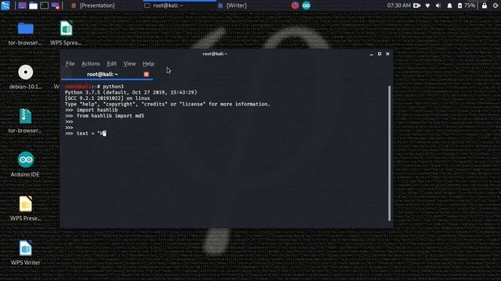Click the show desktop panel icon
Screen dimensions: 501x281
(22, 5)
